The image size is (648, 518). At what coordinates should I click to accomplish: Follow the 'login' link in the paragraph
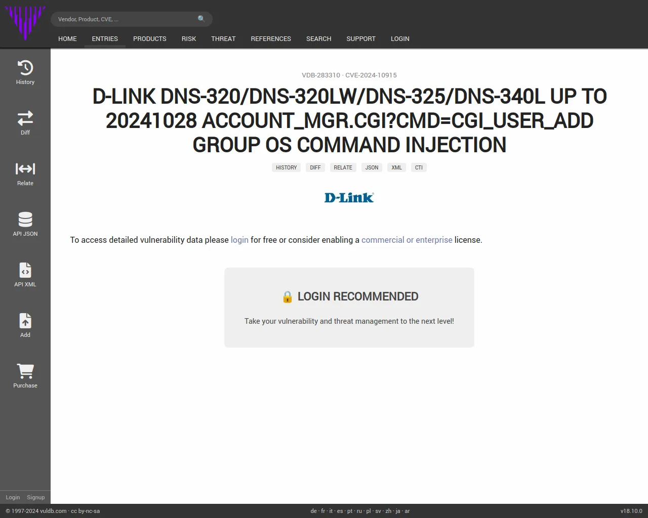point(239,240)
